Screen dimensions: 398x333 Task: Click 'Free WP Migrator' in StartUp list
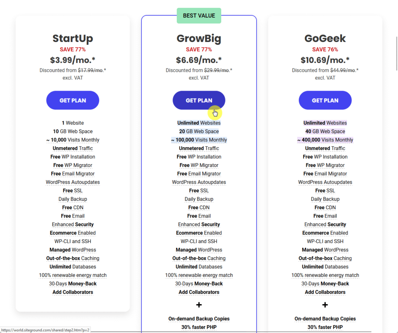click(73, 165)
